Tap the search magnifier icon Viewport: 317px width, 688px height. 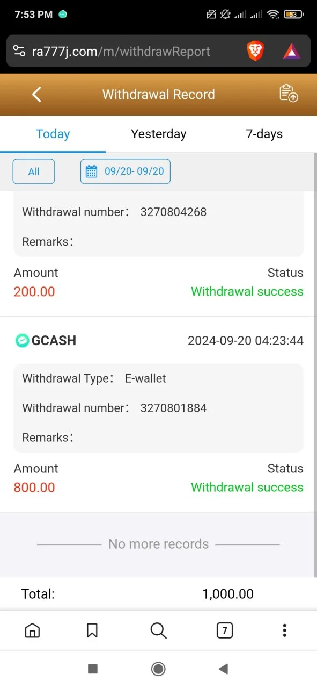(x=158, y=630)
